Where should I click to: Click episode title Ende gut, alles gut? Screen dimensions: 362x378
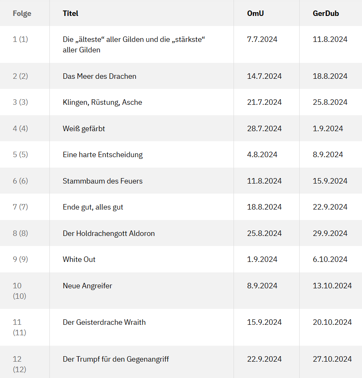93,207
